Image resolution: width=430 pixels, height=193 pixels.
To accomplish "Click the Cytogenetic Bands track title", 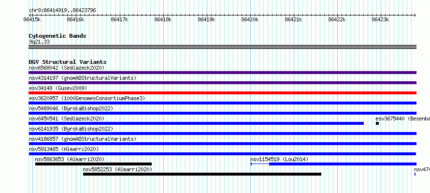I will [57, 36].
